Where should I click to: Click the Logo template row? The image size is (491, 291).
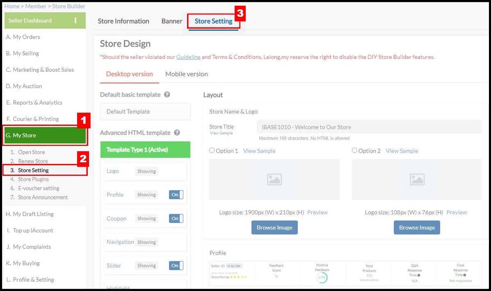(145, 171)
